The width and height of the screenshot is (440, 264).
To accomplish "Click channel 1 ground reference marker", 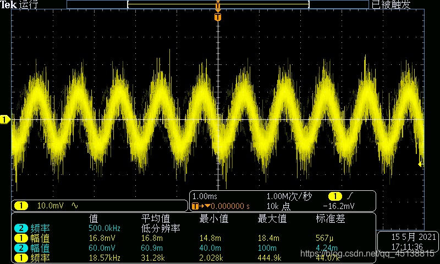I will pyautogui.click(x=5, y=120).
